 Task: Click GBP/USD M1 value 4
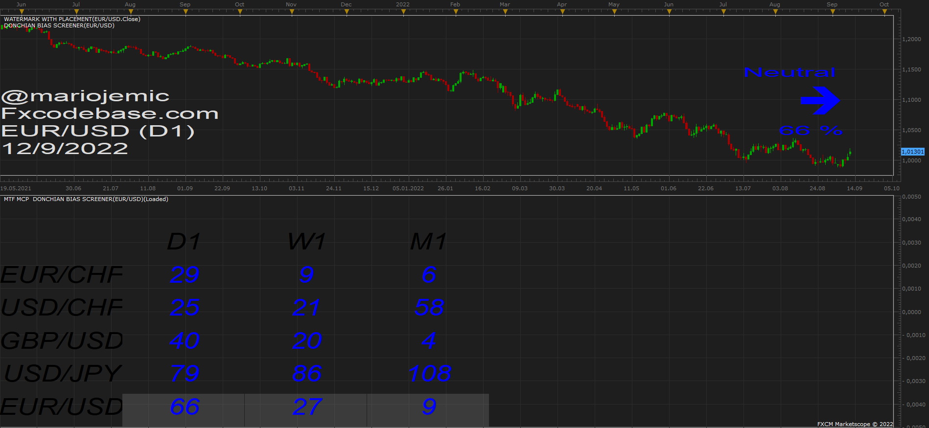(429, 341)
